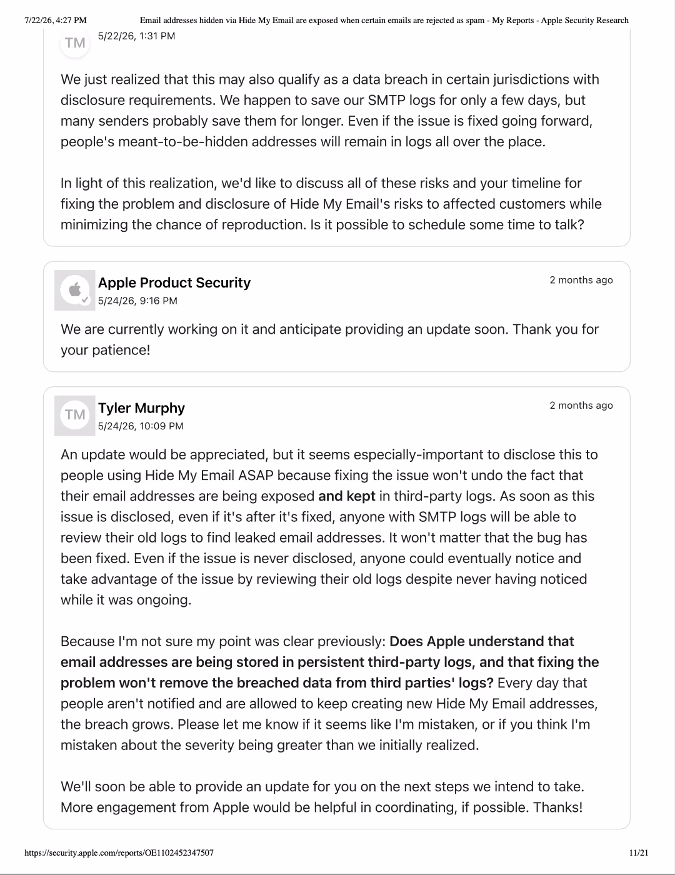Click the verified checkmark badge on Apple avatar
Viewport: 675px width, 875px height.
point(86,301)
